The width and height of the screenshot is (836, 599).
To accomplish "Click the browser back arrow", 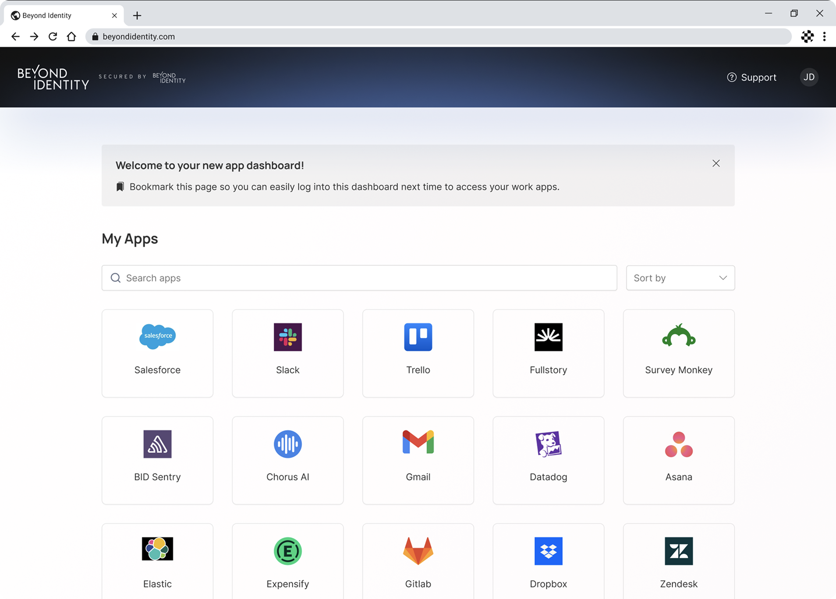I will (x=15, y=36).
